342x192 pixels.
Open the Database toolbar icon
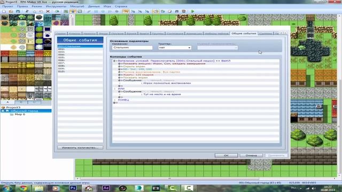156,11
